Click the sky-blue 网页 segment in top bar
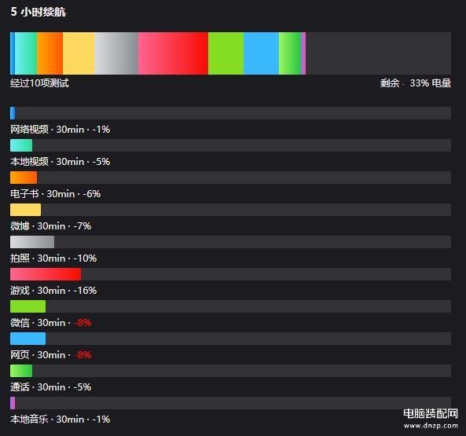This screenshot has width=466, height=436. coord(261,53)
